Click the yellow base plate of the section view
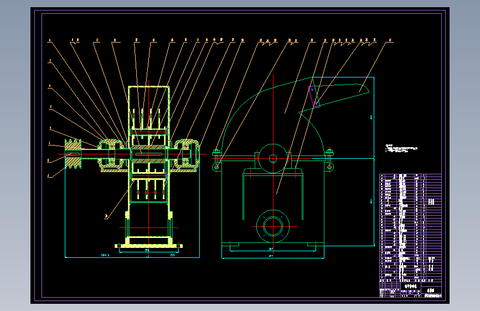This screenshot has height=311, width=480. pyautogui.click(x=149, y=246)
